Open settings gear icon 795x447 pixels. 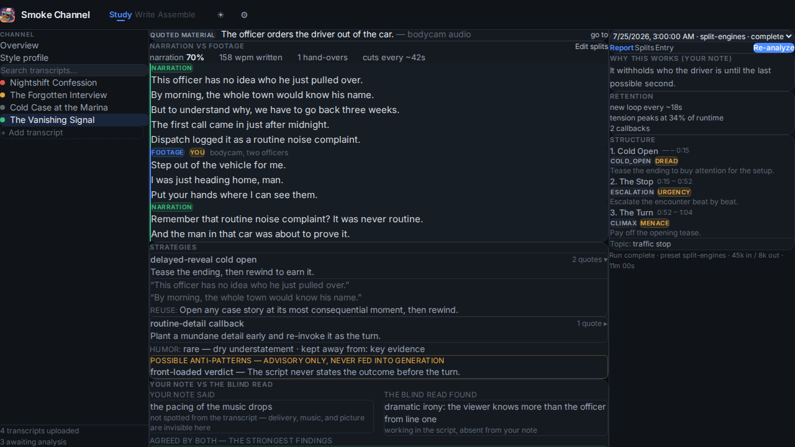244,15
